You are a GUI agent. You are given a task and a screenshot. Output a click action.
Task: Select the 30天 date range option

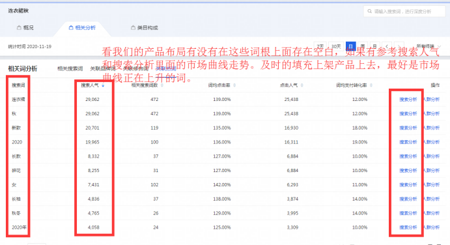click(x=336, y=46)
